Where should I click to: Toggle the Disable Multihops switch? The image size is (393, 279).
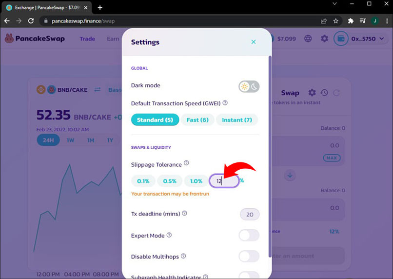[249, 256]
